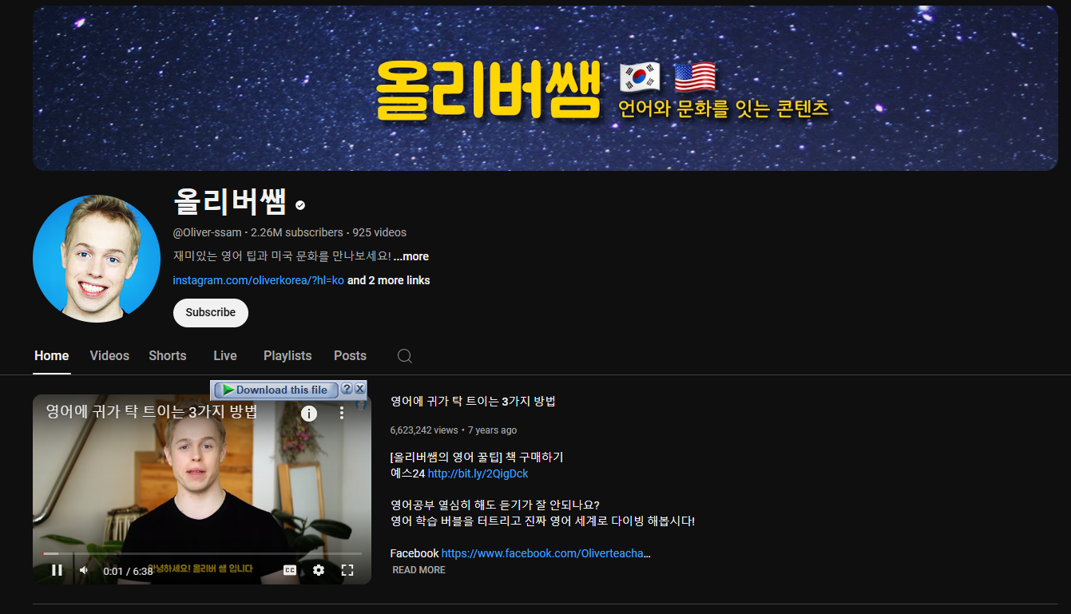Expand channel description with ...more
Image resolution: width=1071 pixels, height=614 pixels.
point(411,256)
